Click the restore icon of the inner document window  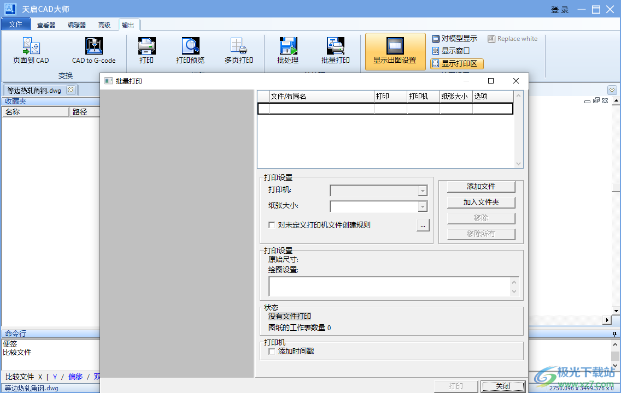coord(596,101)
